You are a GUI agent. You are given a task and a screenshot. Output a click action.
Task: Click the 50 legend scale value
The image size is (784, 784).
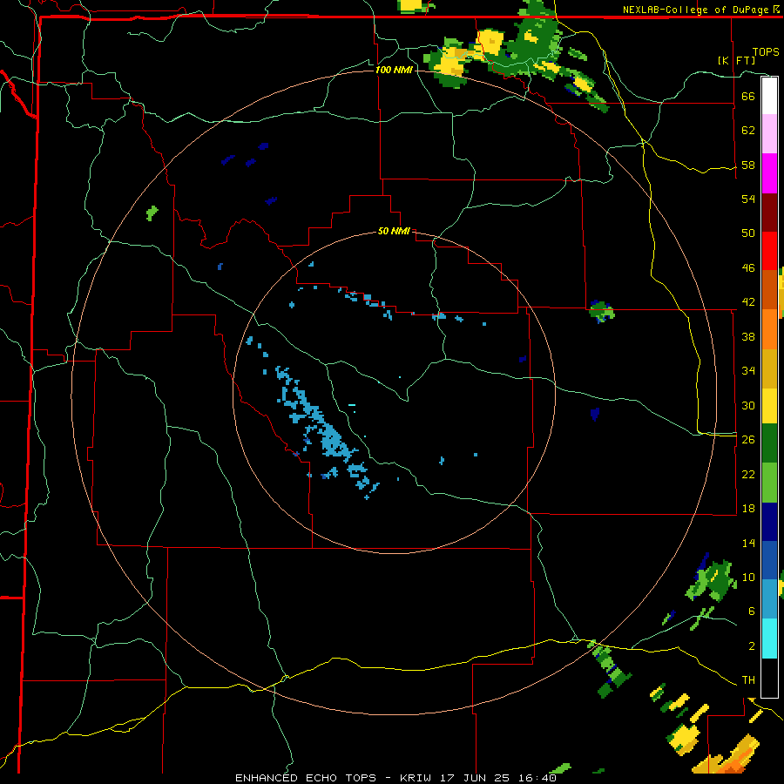[748, 233]
